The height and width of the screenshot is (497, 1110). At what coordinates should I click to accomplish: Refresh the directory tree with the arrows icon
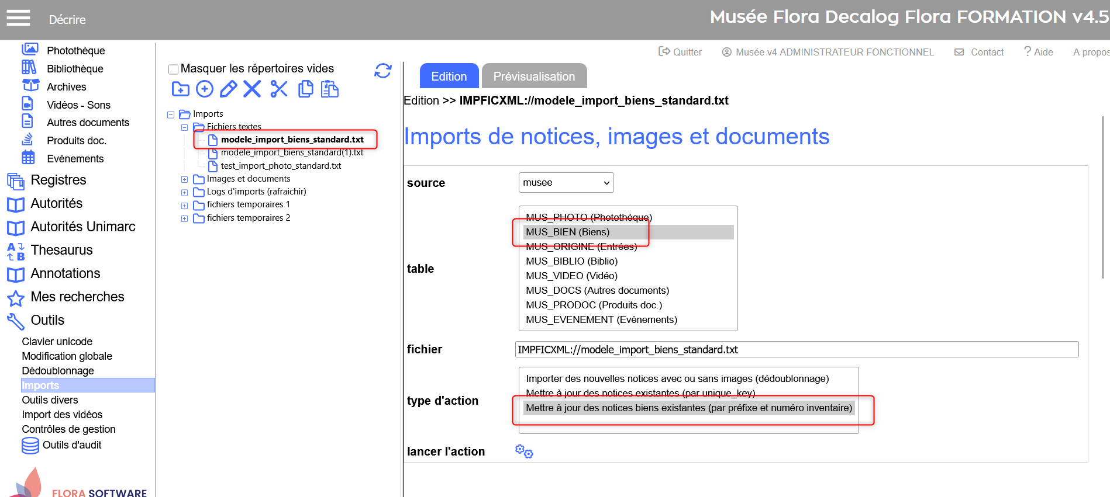pos(383,71)
